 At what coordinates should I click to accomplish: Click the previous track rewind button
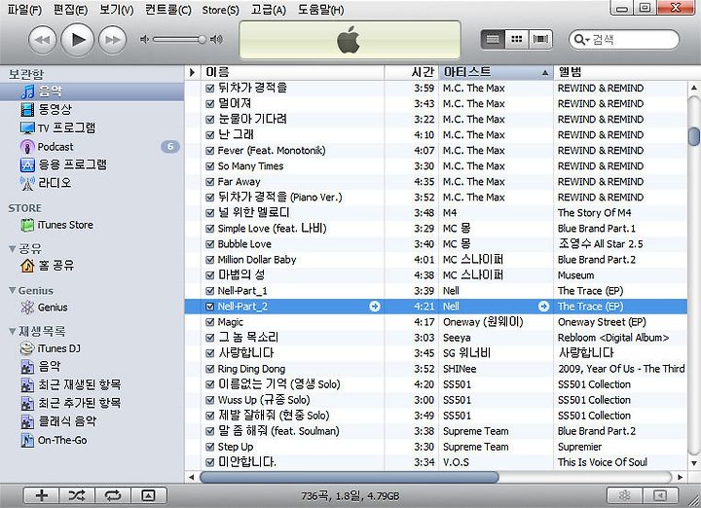(x=43, y=40)
